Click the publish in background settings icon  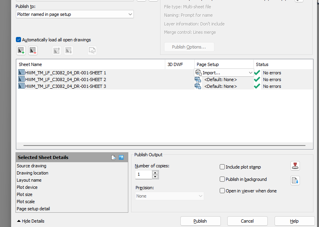[295, 180]
